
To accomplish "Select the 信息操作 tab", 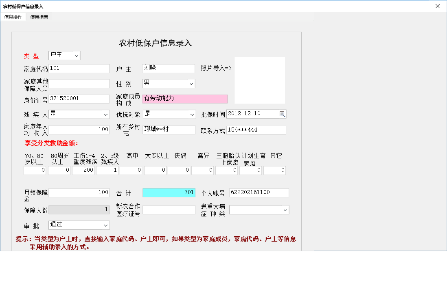I will (13, 17).
